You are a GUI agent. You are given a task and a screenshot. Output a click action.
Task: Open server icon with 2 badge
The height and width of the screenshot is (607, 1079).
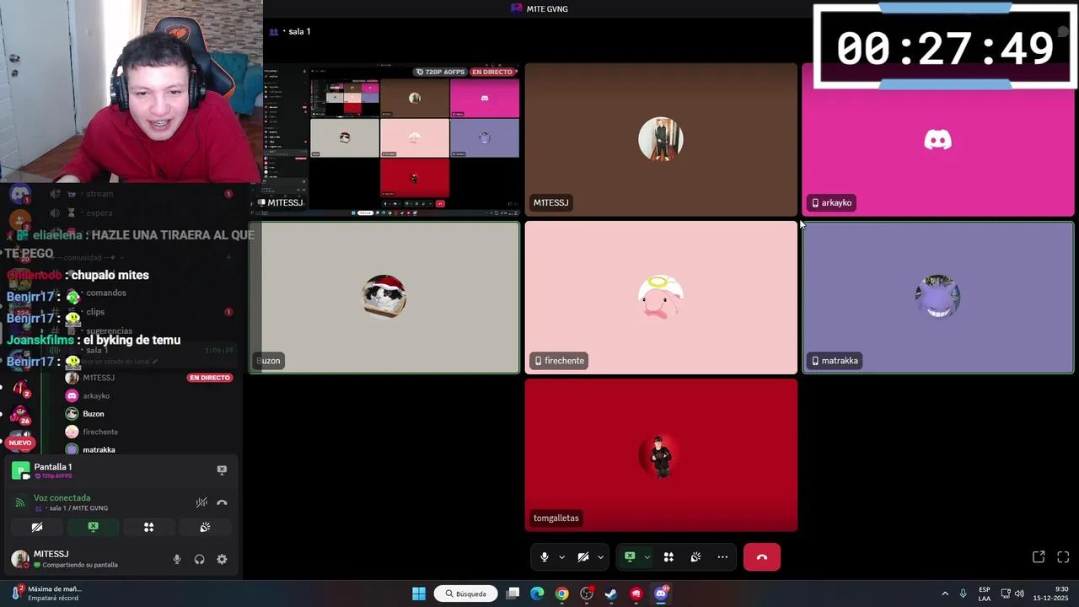(20, 388)
